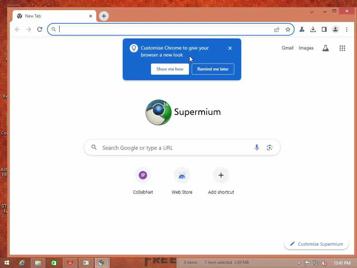Click the Show me how button

click(170, 69)
